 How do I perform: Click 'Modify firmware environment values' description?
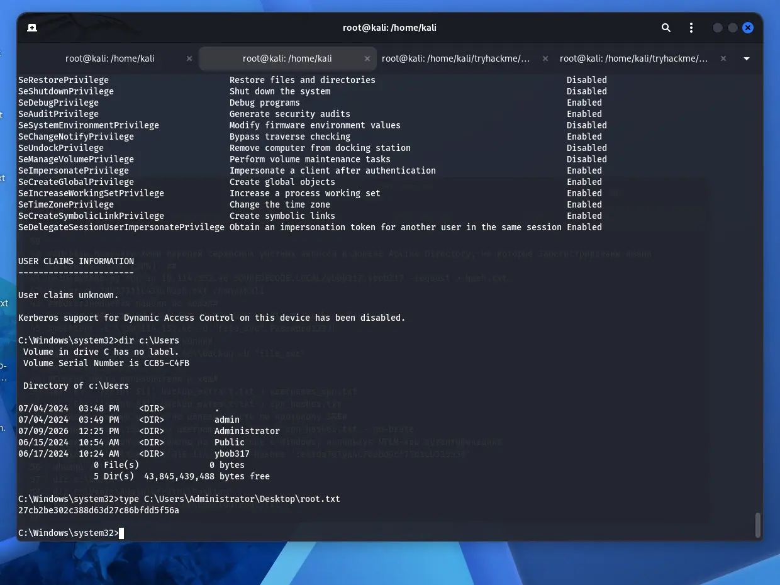point(315,125)
